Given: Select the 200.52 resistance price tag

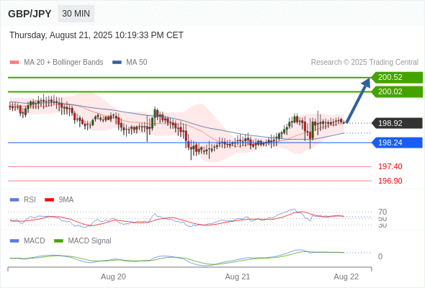Looking at the screenshot, I should coord(397,77).
